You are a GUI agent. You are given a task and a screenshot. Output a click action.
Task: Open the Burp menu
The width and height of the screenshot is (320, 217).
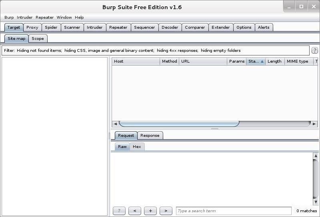click(x=9, y=17)
